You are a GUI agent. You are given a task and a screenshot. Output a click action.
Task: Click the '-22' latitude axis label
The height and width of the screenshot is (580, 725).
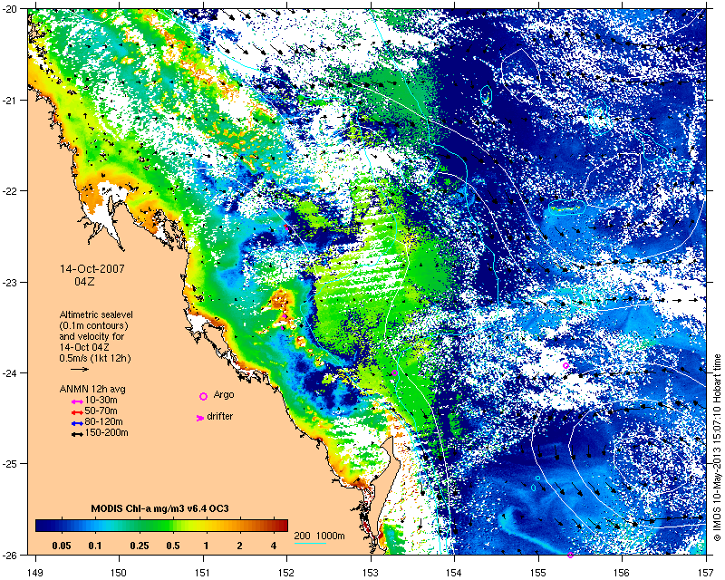(x=11, y=191)
